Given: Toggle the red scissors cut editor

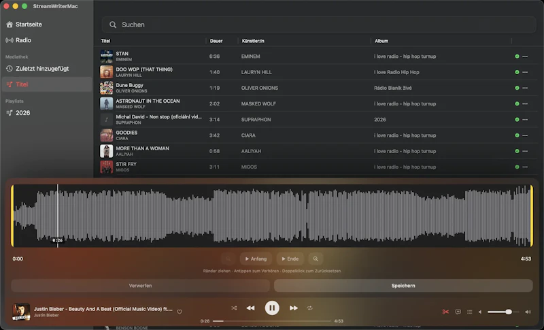Looking at the screenshot, I should pos(445,312).
